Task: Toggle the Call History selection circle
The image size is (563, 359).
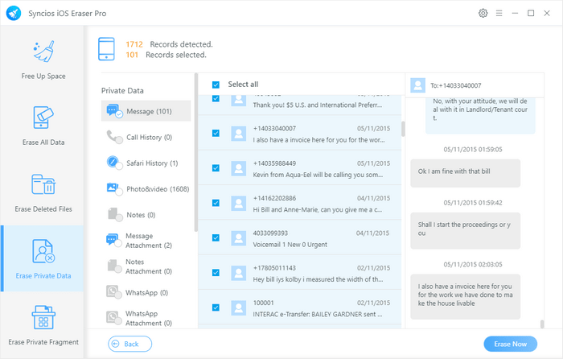Action: tap(119, 140)
